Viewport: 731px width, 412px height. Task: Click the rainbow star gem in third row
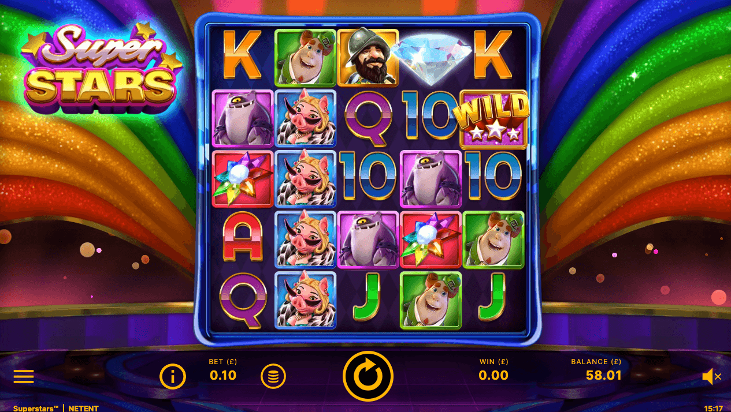point(243,179)
